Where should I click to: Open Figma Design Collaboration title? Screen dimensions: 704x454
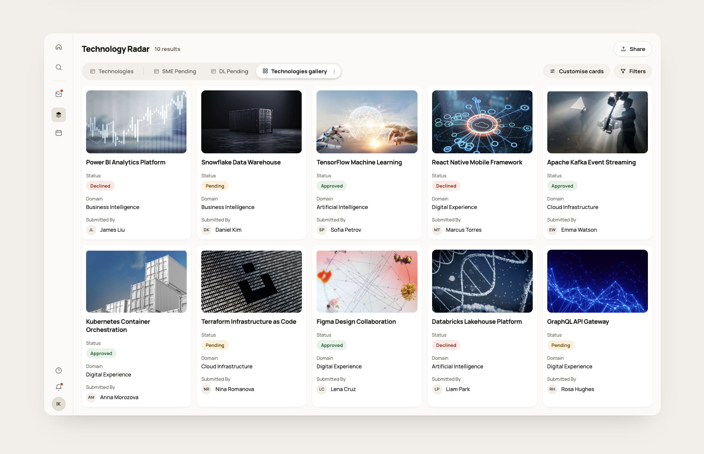(x=356, y=322)
